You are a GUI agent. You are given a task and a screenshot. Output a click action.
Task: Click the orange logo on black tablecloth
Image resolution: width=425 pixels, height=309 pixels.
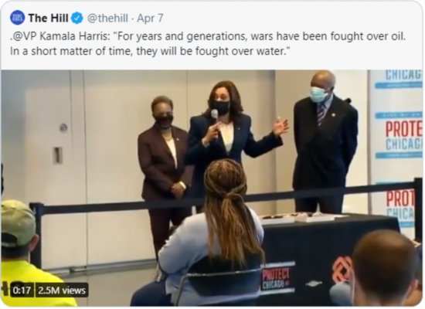342,268
